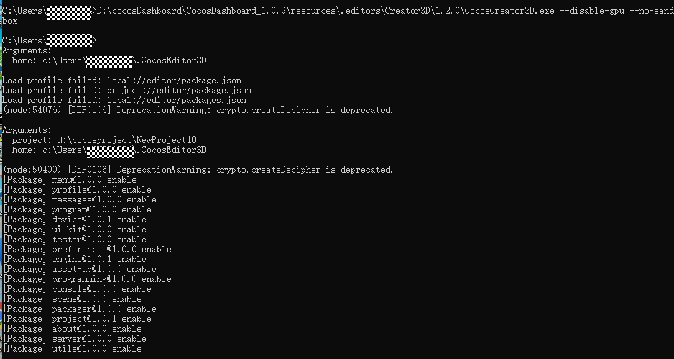Click the d:\cocosproject\NewProject10 project path
This screenshot has height=359, width=674.
coord(127,140)
